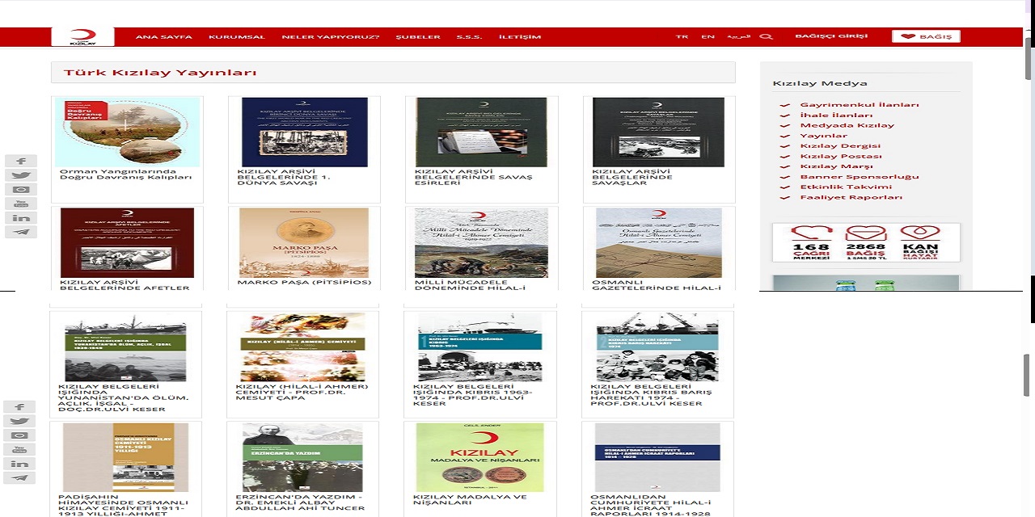Open Marko Paşa (Pitsipios) book cover
Screen dimensions: 1035x517
click(304, 243)
